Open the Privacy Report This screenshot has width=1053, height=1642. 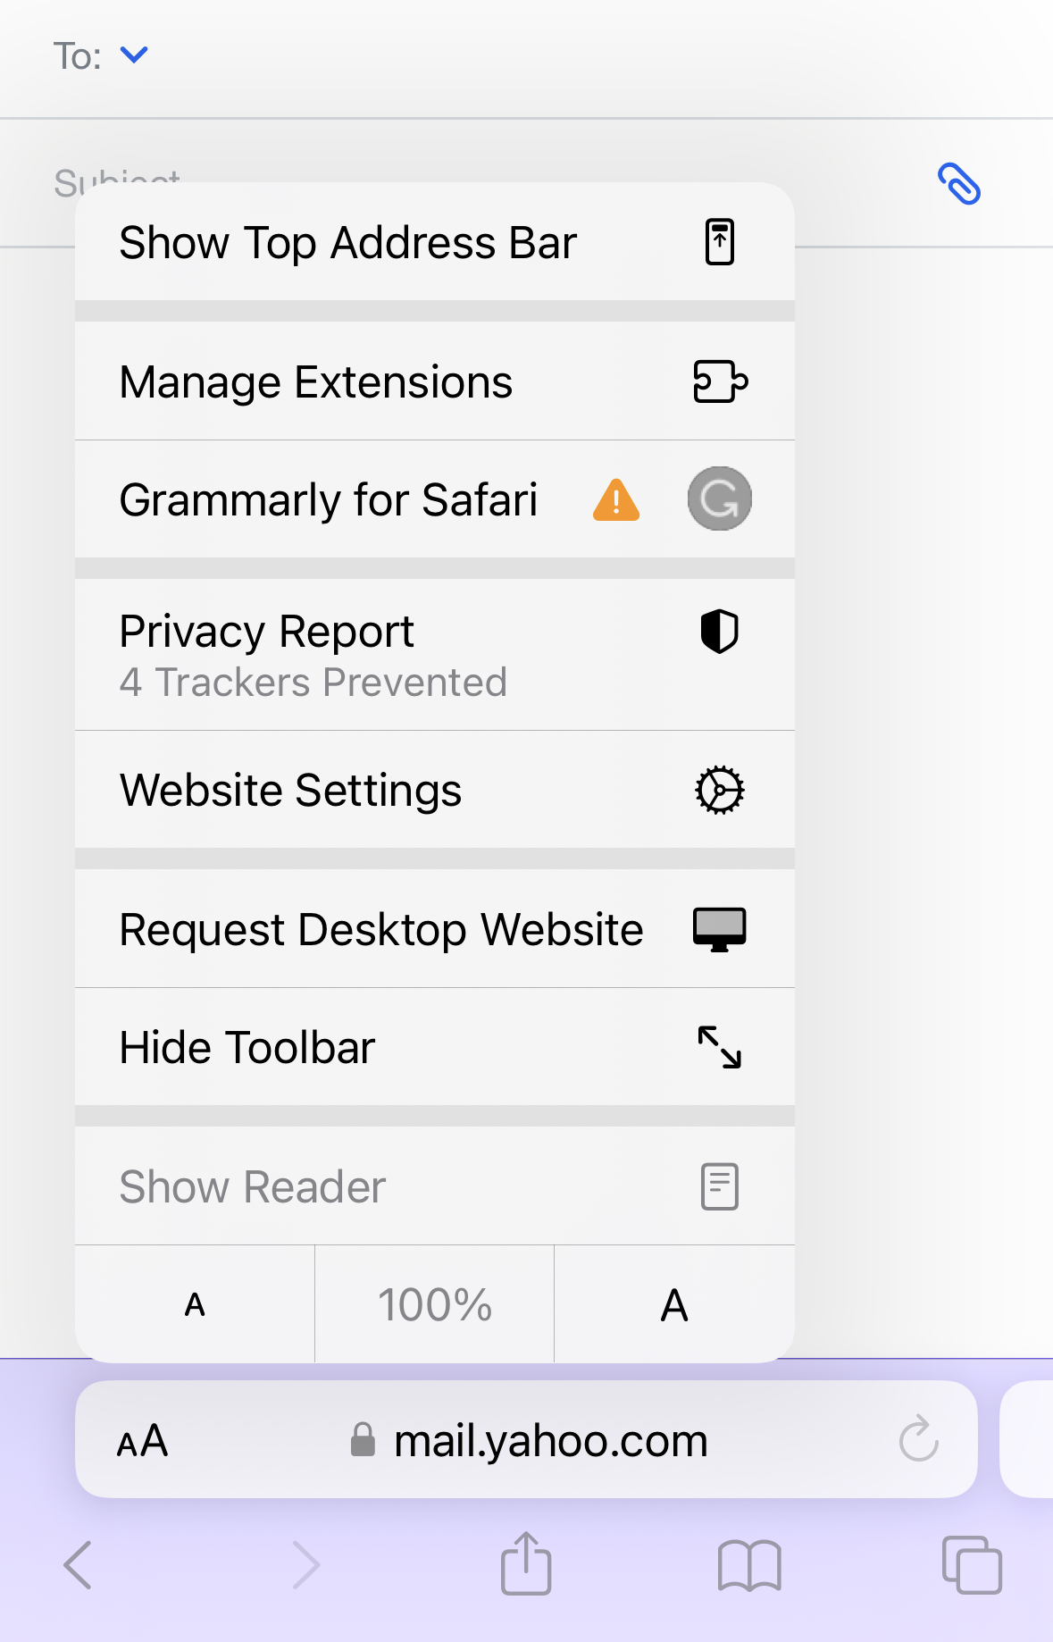tap(435, 655)
